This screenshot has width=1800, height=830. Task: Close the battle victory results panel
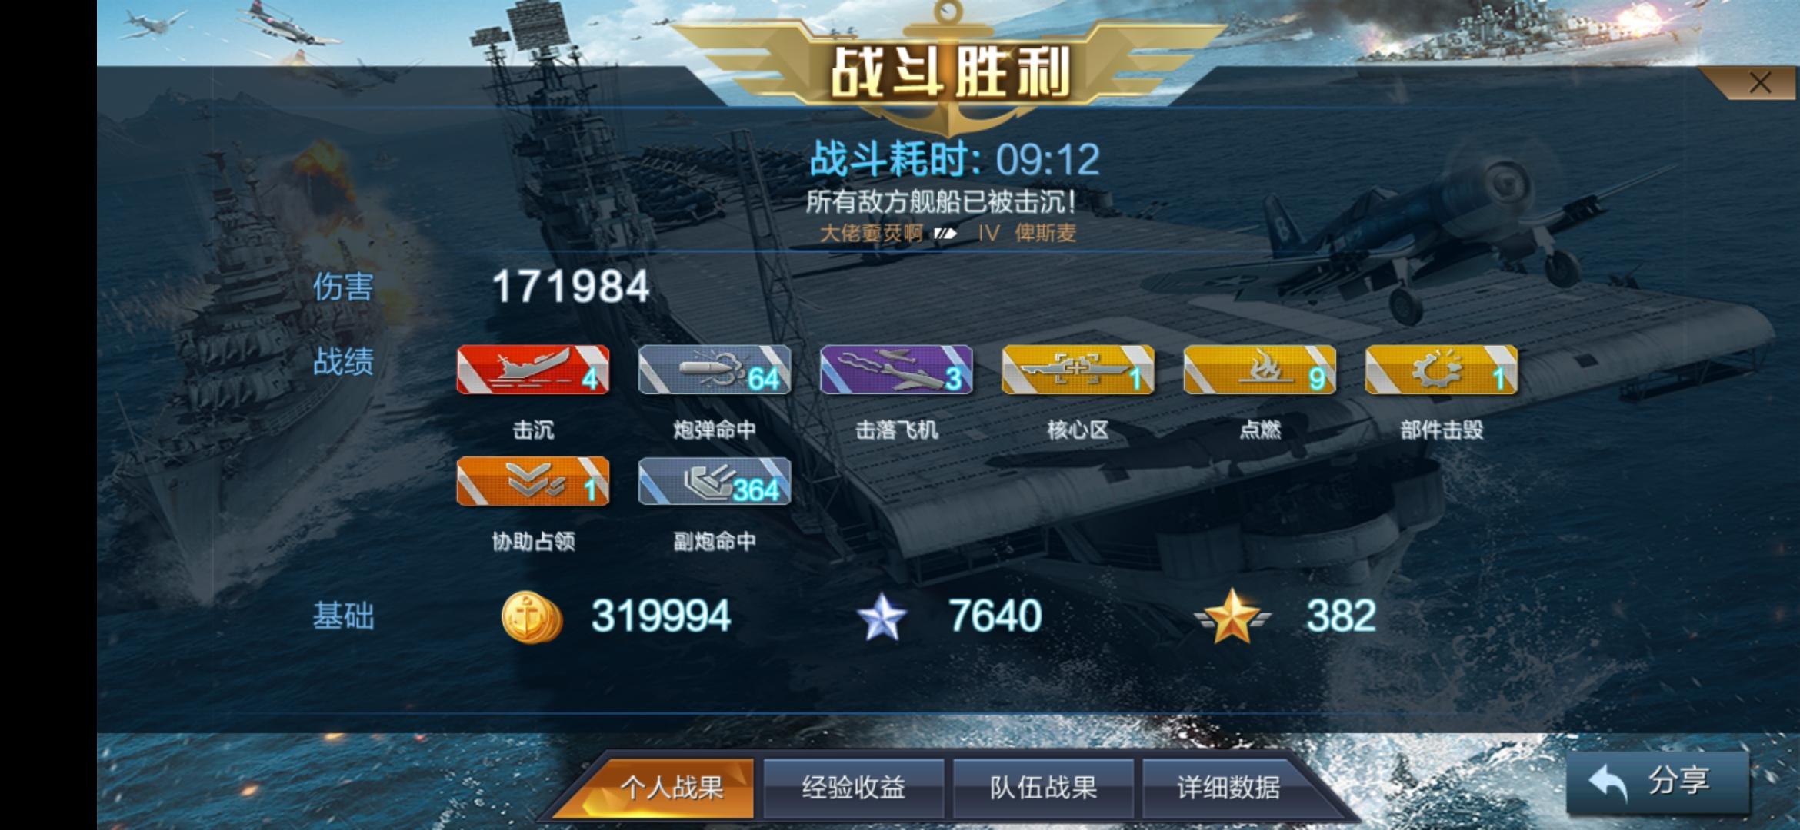click(x=1759, y=83)
